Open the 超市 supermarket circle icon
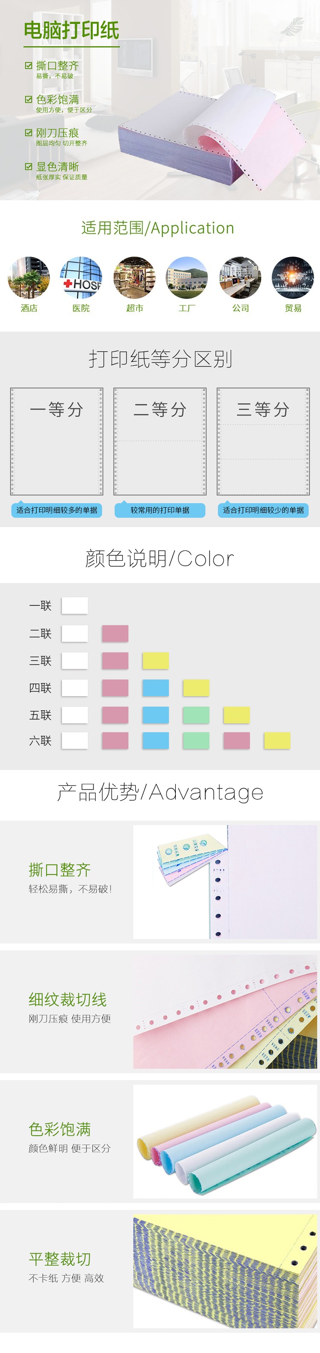 [134, 277]
